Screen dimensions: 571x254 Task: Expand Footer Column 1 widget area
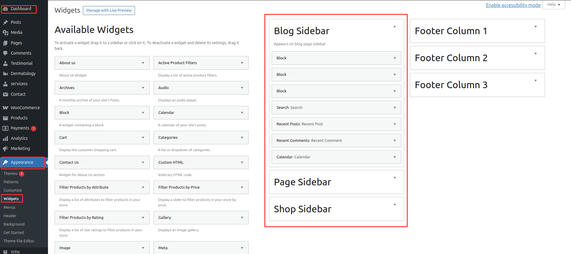[x=536, y=27]
